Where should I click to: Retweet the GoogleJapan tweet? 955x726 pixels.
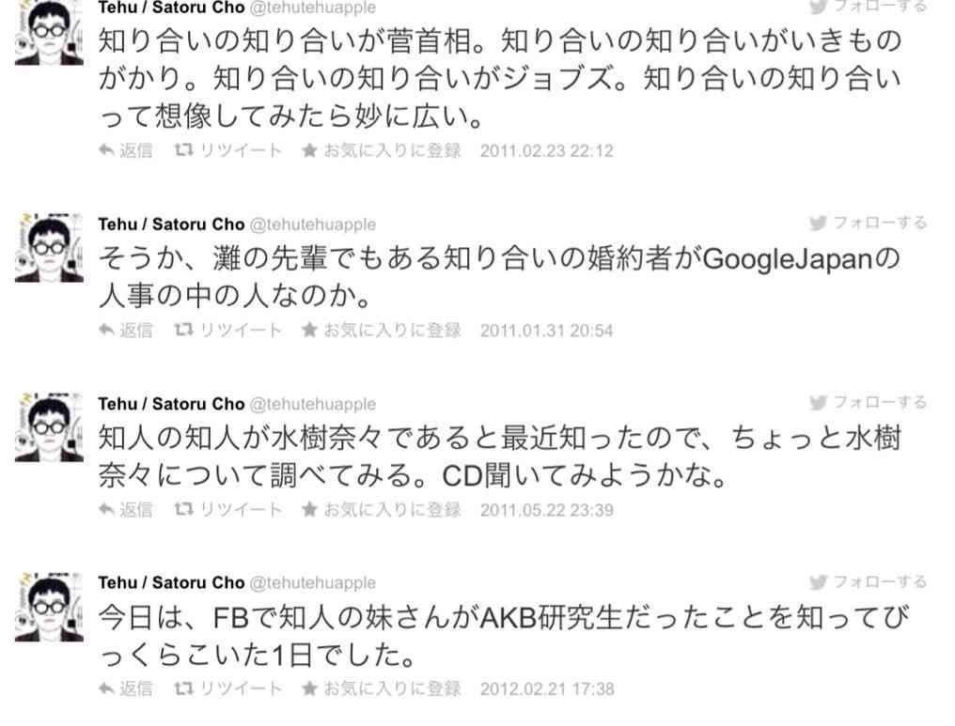coord(227,330)
